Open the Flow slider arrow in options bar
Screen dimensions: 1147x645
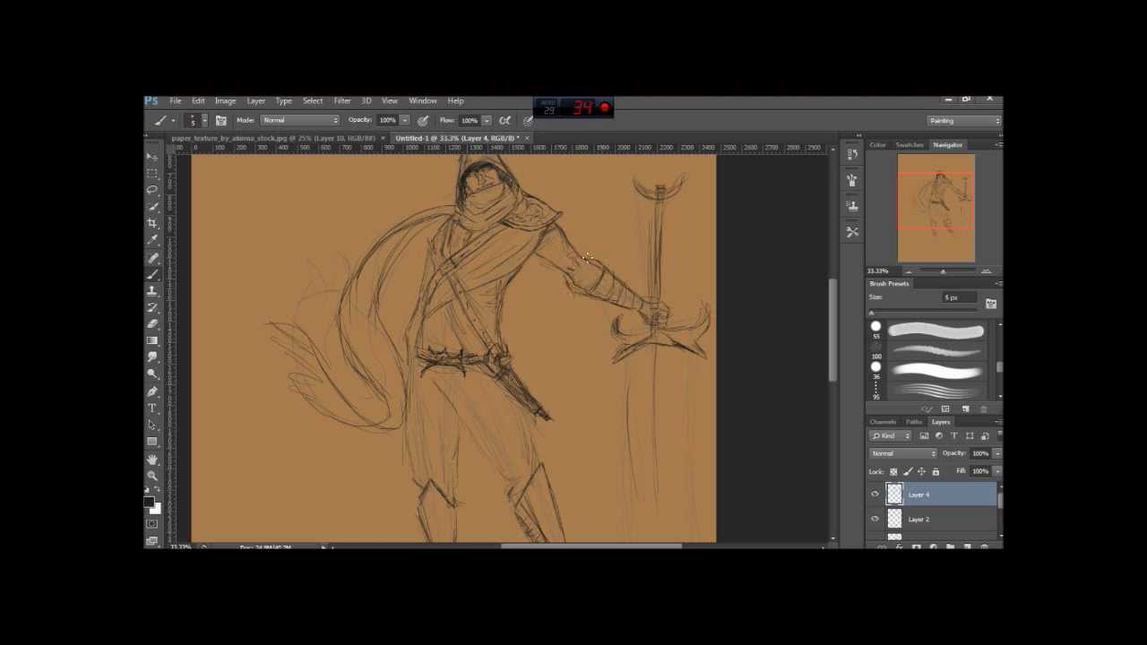click(x=487, y=120)
